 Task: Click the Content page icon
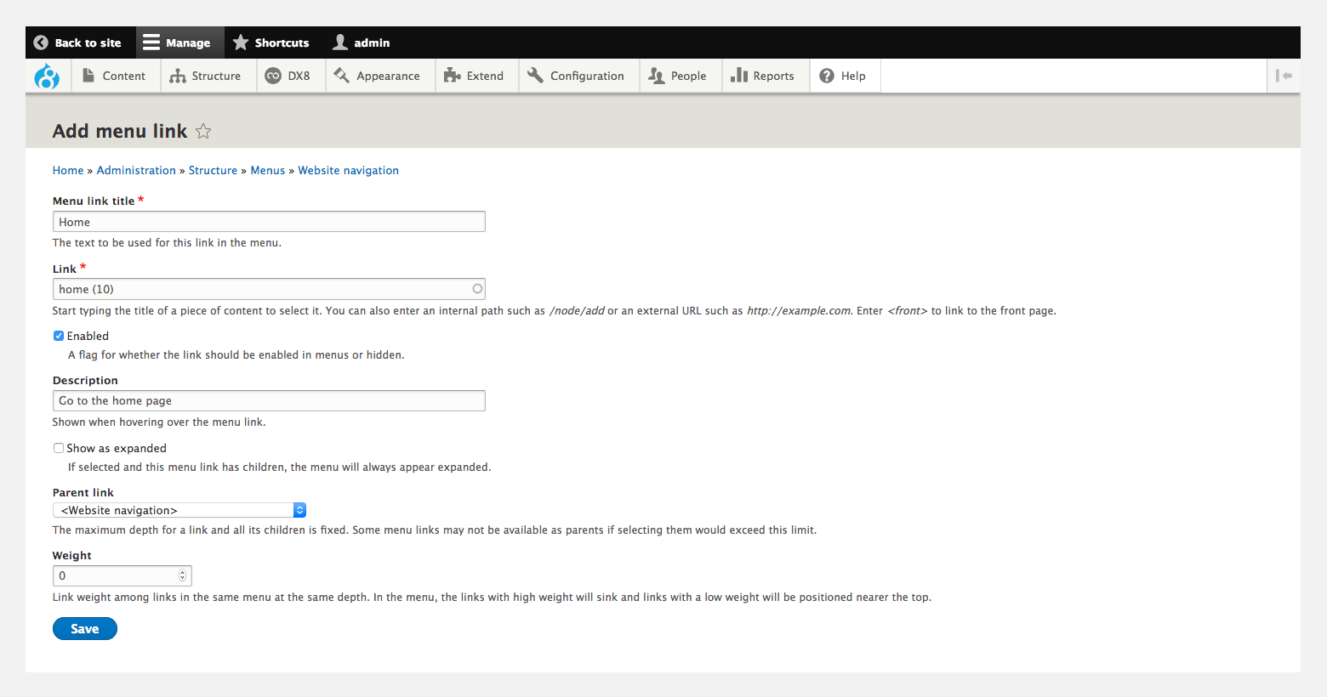(x=88, y=76)
